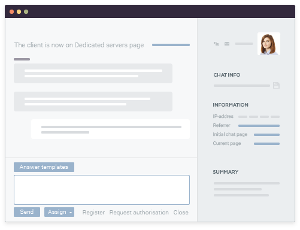Click the Send button

pos(27,212)
